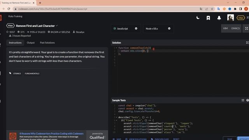Click the STRINGS tag
This screenshot has width=249, height=140.
click(x=17, y=73)
